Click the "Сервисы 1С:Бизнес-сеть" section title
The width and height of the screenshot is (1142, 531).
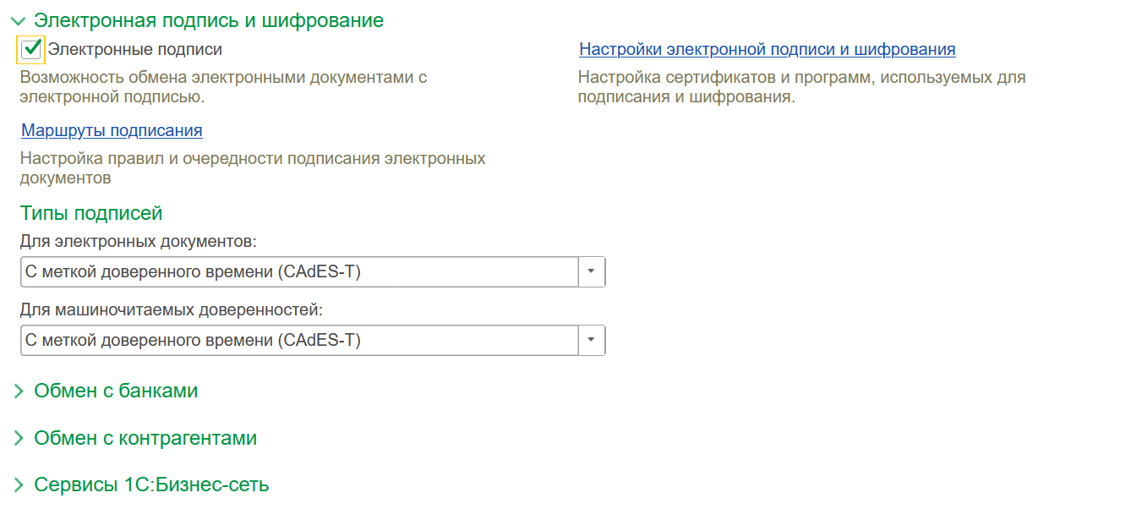pyautogui.click(x=151, y=485)
